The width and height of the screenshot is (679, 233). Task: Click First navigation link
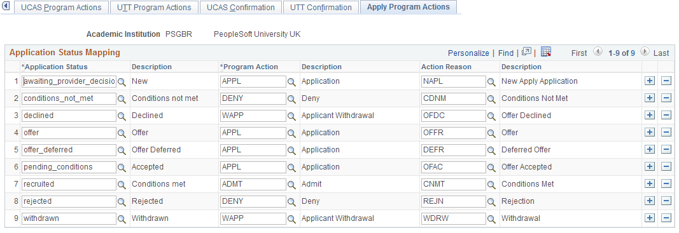click(x=579, y=53)
